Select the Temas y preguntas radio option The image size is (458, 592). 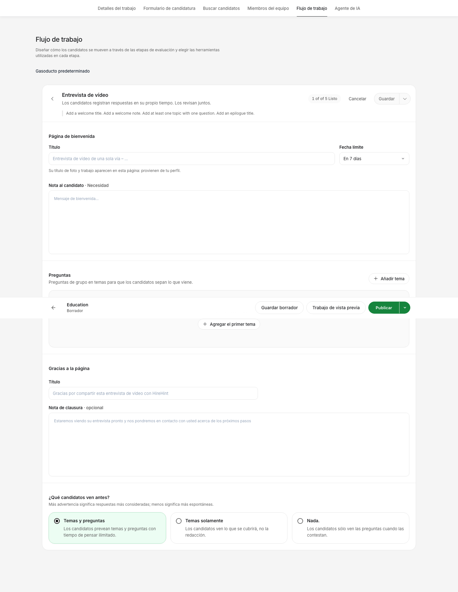pyautogui.click(x=57, y=521)
